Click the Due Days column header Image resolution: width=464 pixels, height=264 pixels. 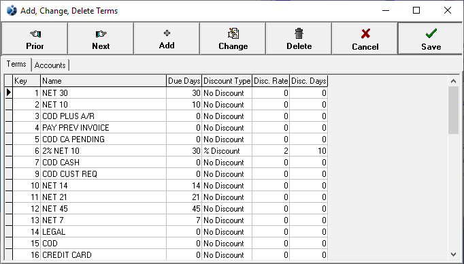[184, 81]
